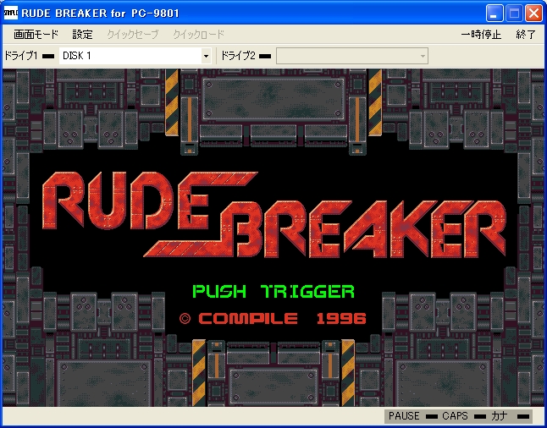Open the 画面モード menu
The image size is (547, 428).
tap(36, 35)
